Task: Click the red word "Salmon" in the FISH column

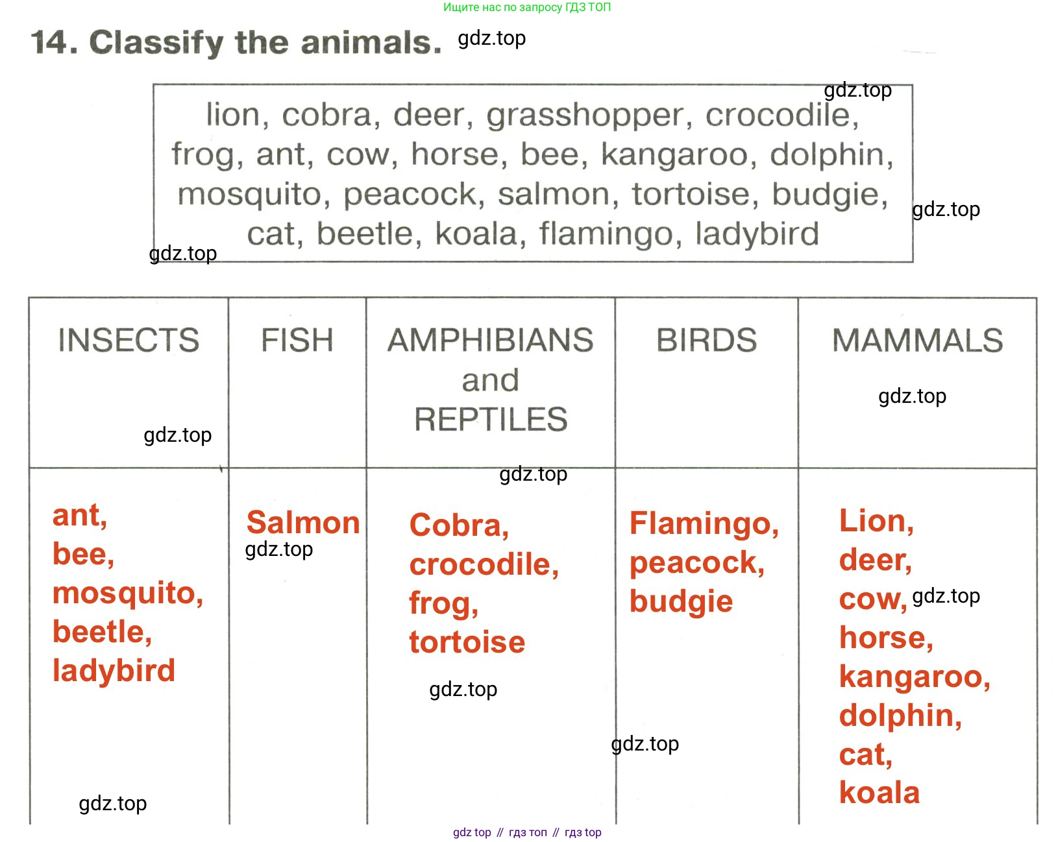Action: tap(303, 523)
